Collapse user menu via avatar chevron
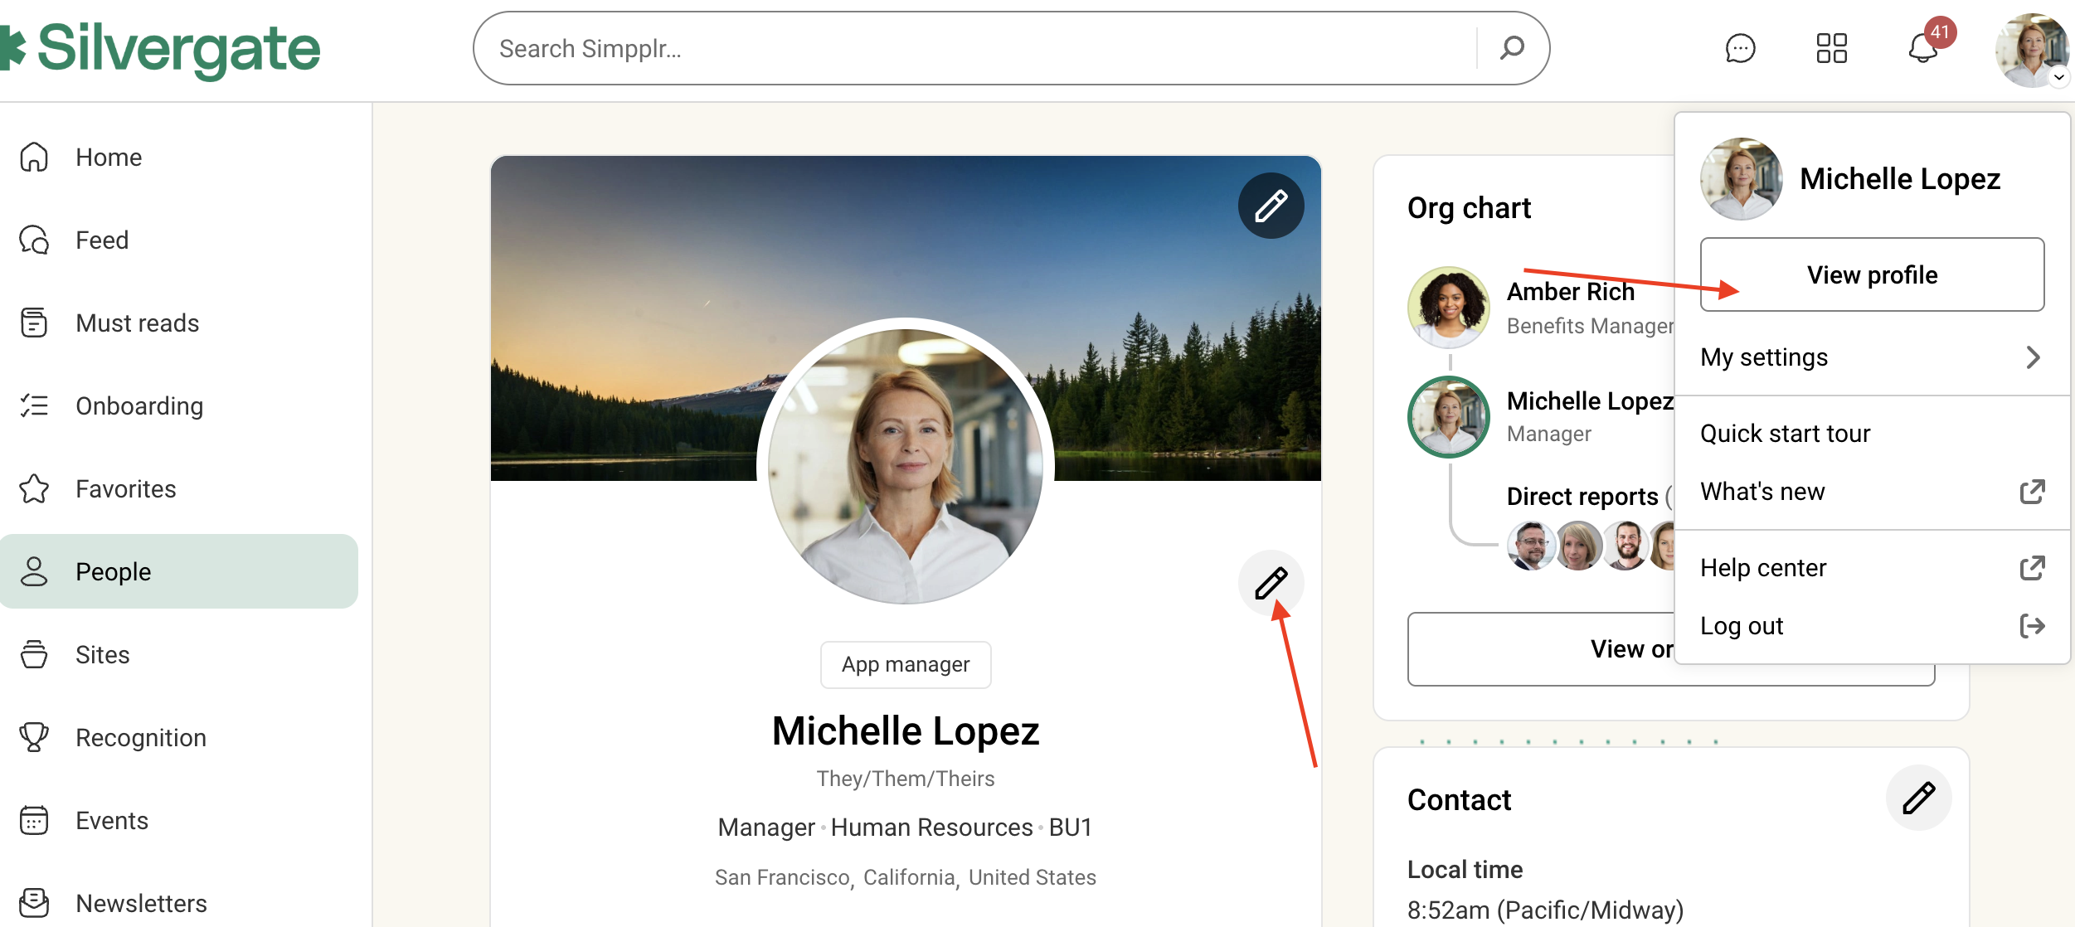 point(2058,77)
